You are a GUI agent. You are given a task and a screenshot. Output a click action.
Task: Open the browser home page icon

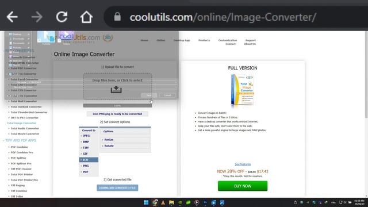(86, 17)
